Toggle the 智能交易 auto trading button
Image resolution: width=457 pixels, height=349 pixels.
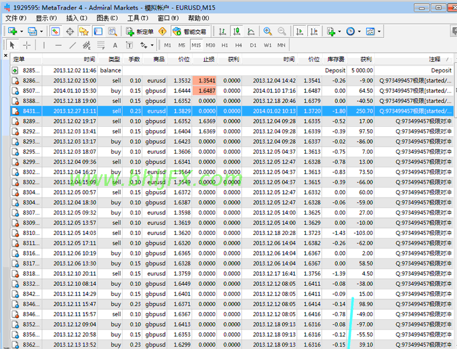click(190, 31)
